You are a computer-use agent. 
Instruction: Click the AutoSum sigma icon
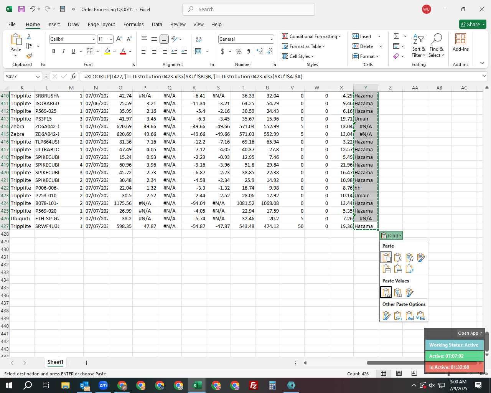(x=396, y=36)
